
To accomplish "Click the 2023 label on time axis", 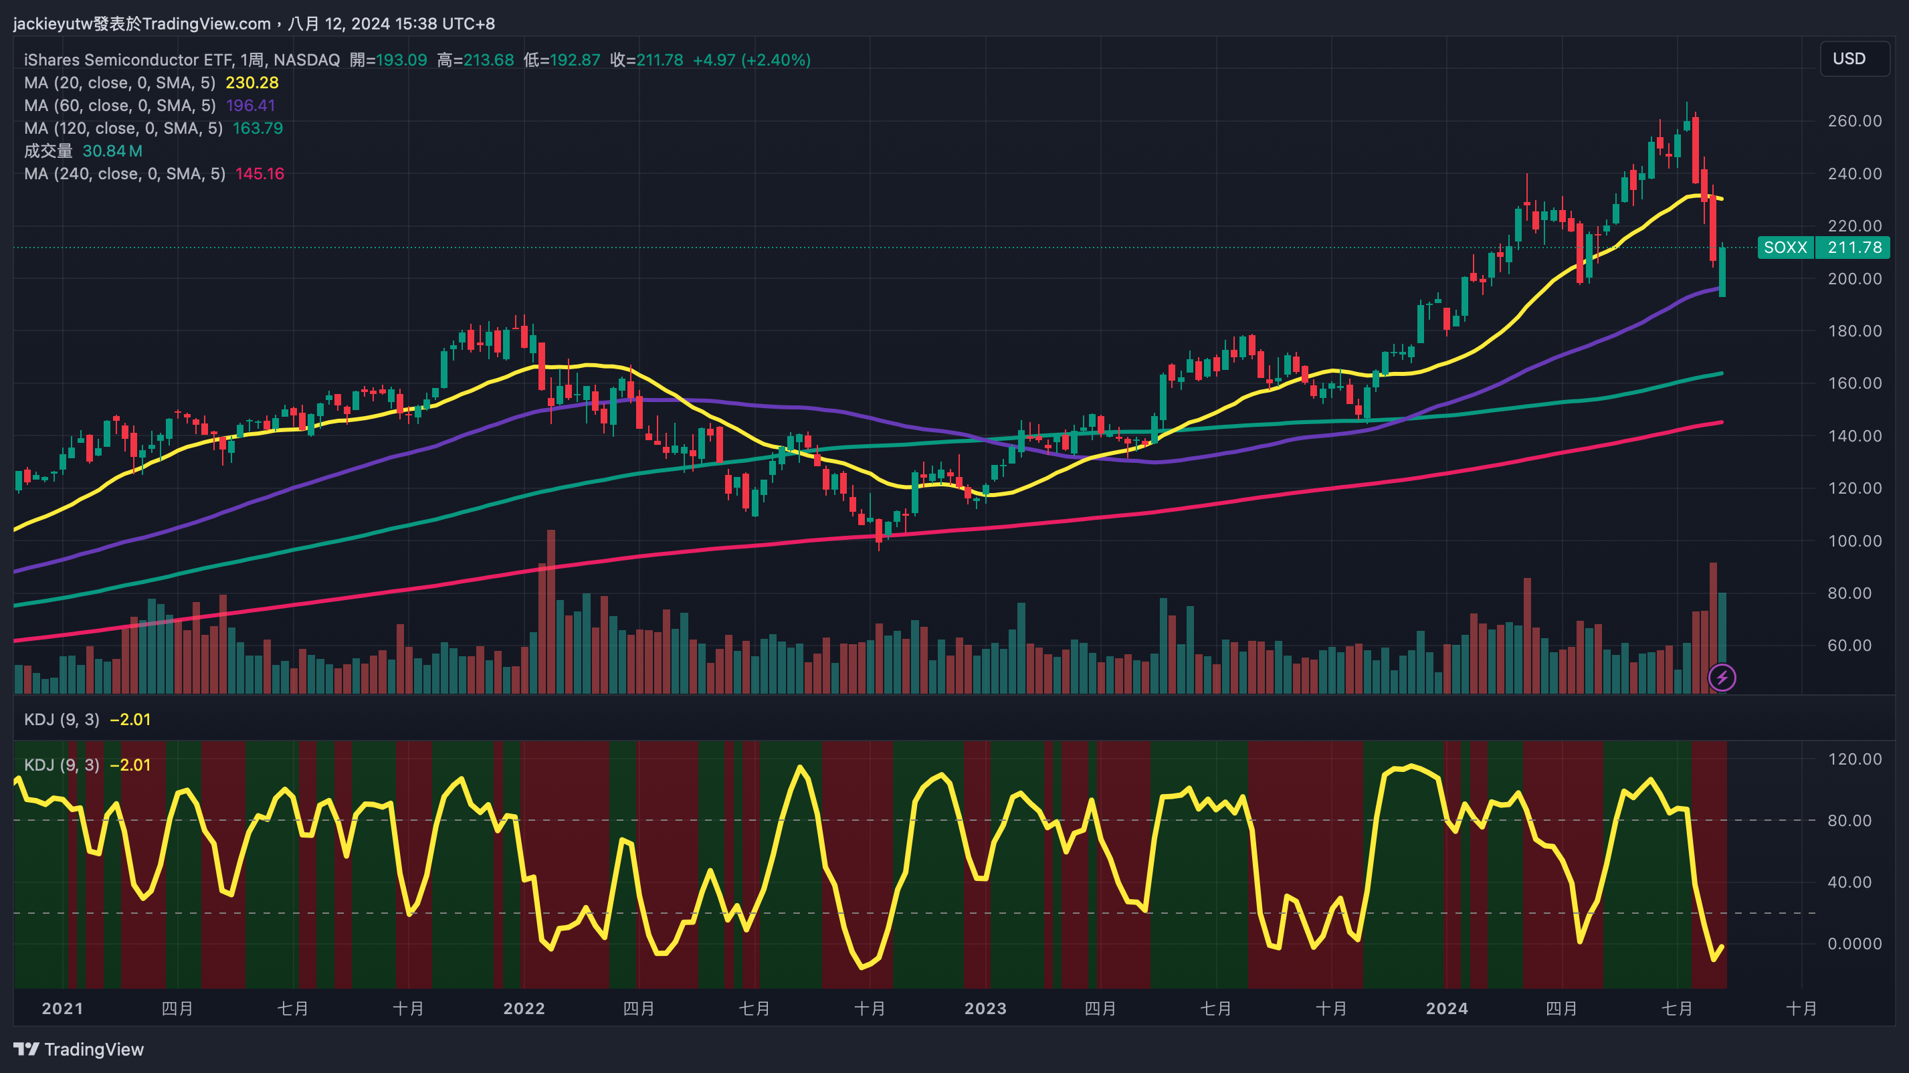I will tap(985, 1009).
